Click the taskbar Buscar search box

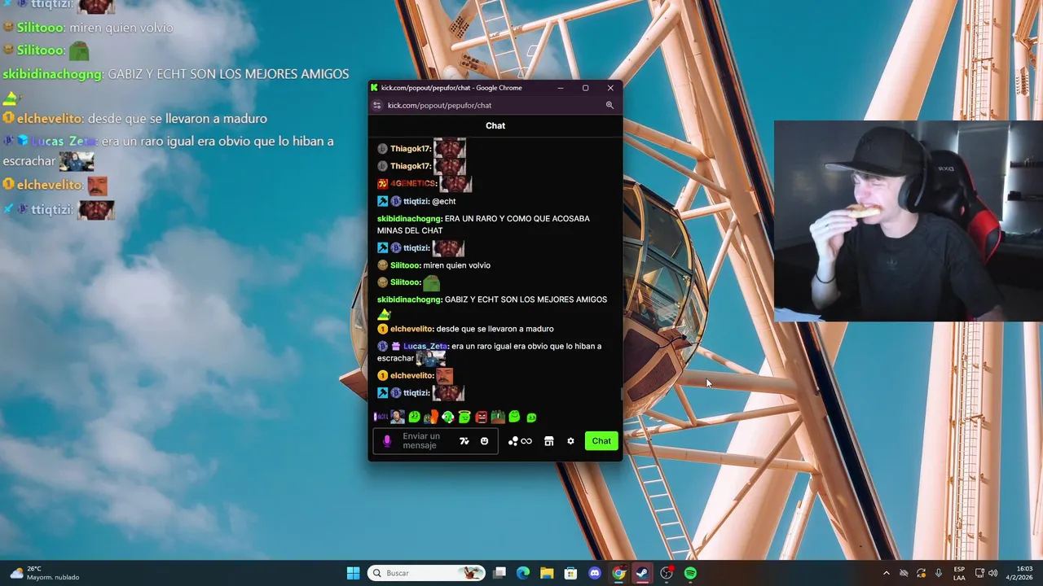[426, 573]
